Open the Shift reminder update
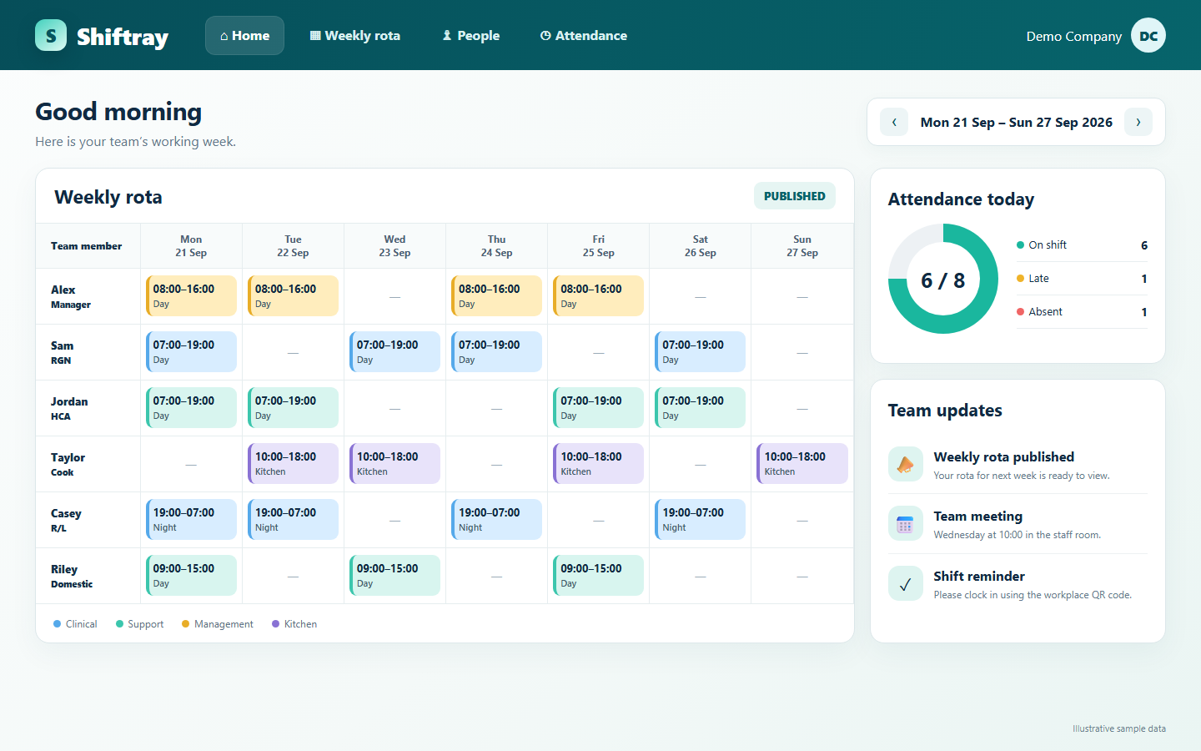This screenshot has height=751, width=1201. tap(1018, 584)
